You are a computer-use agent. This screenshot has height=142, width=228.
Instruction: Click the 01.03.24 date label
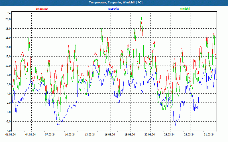11,135
